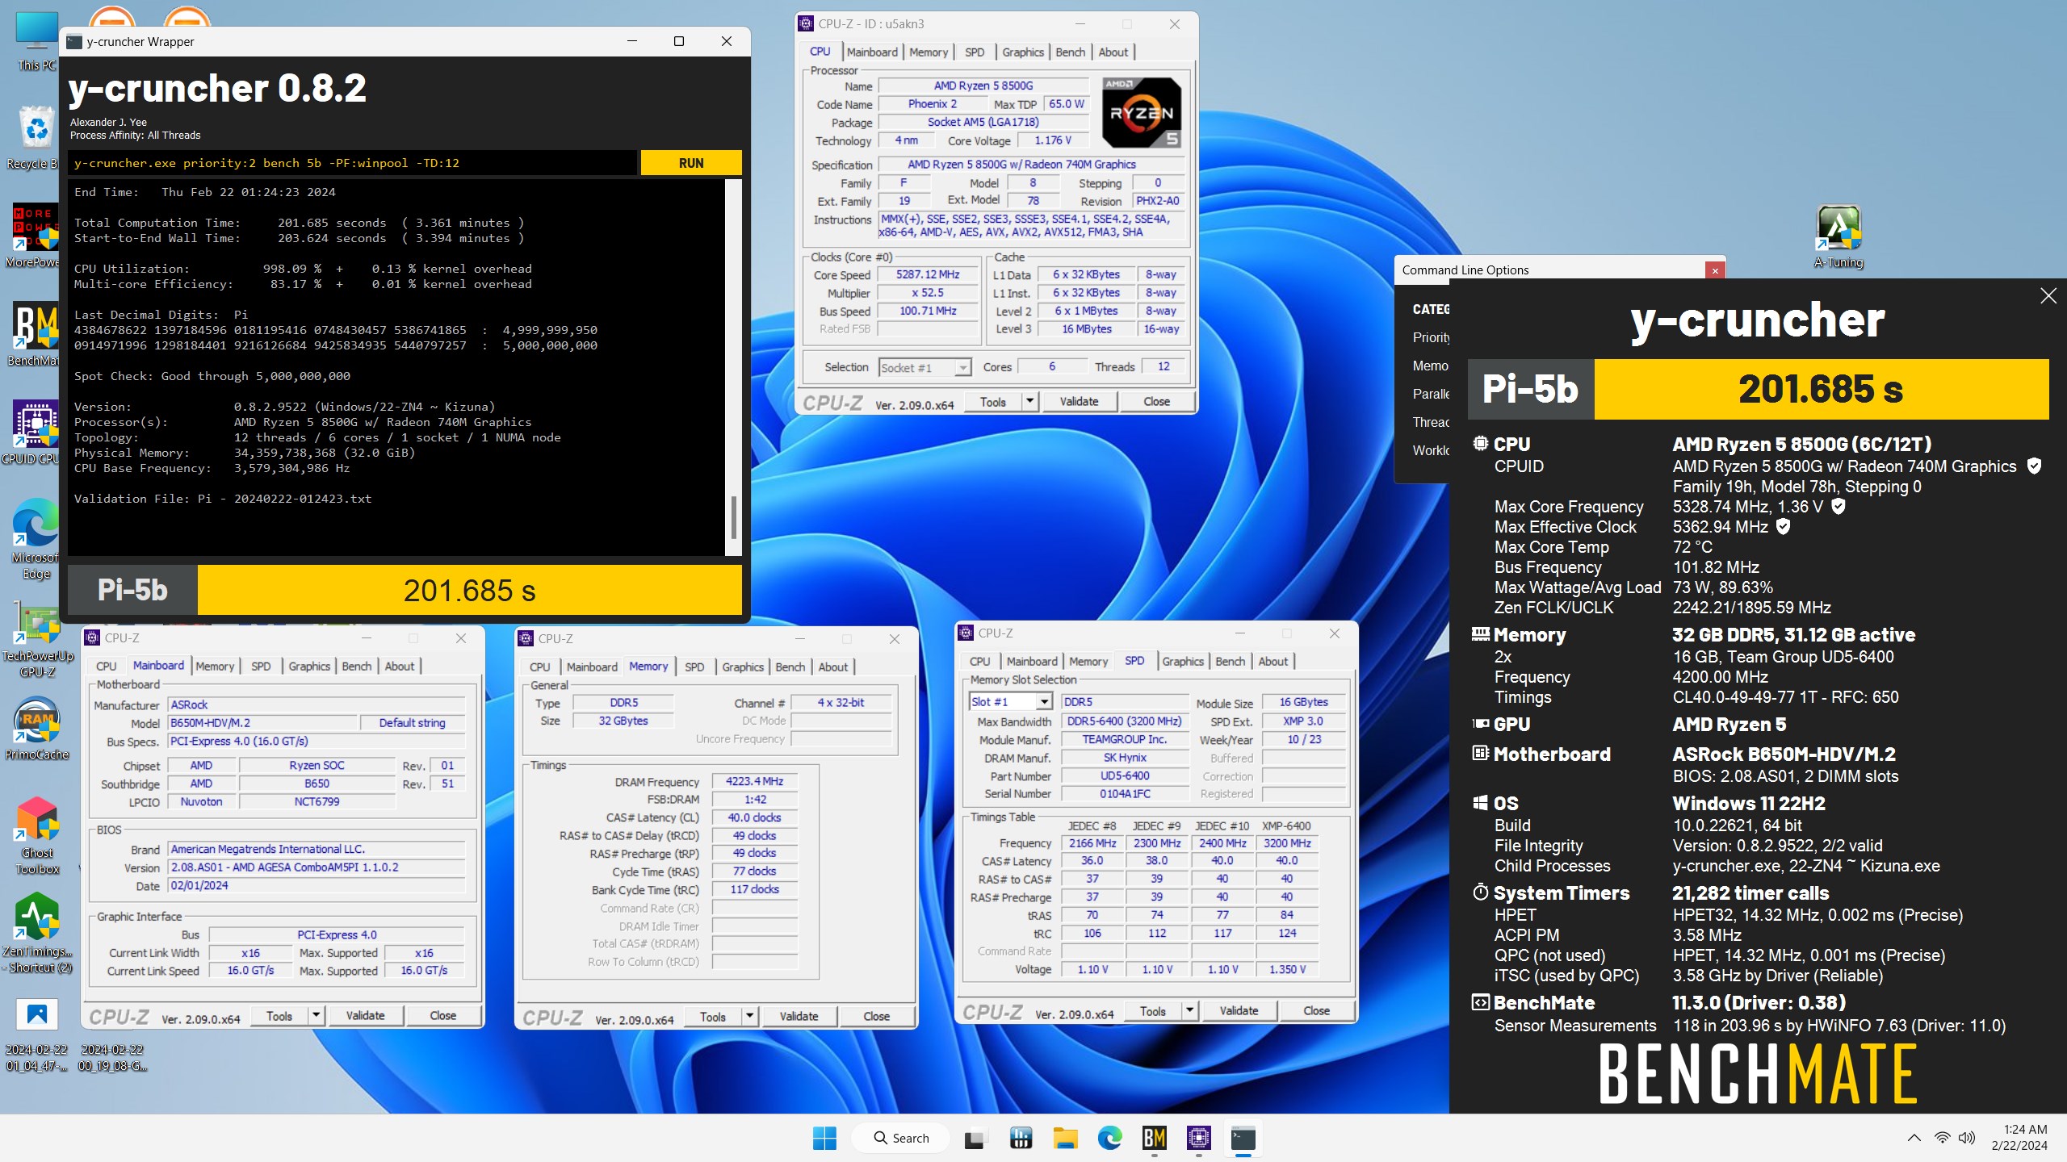Expand Tools arrow in Mainboard CPU-Z window
The width and height of the screenshot is (2067, 1162).
tap(317, 1016)
